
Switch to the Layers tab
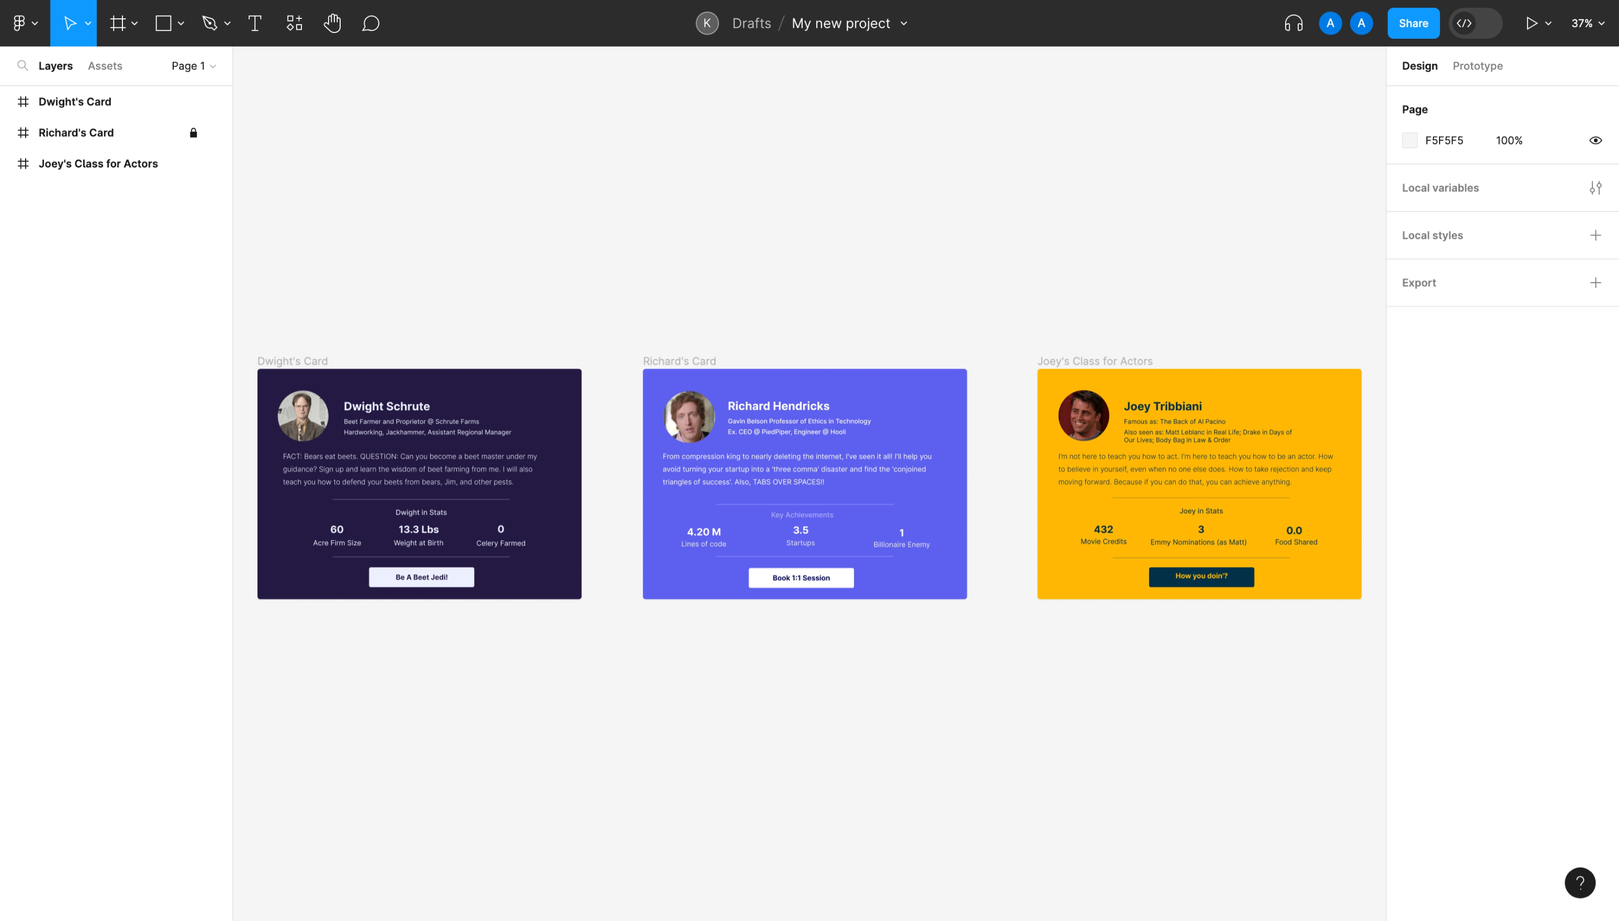[x=55, y=66]
